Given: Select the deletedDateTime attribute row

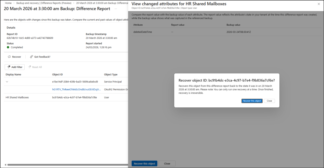Looking at the screenshot, I should 143,32.
